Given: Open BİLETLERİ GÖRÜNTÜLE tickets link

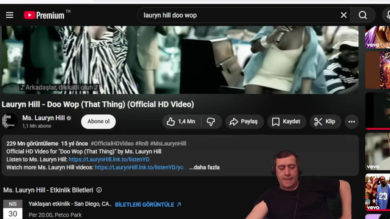Looking at the screenshot, I should (x=148, y=204).
